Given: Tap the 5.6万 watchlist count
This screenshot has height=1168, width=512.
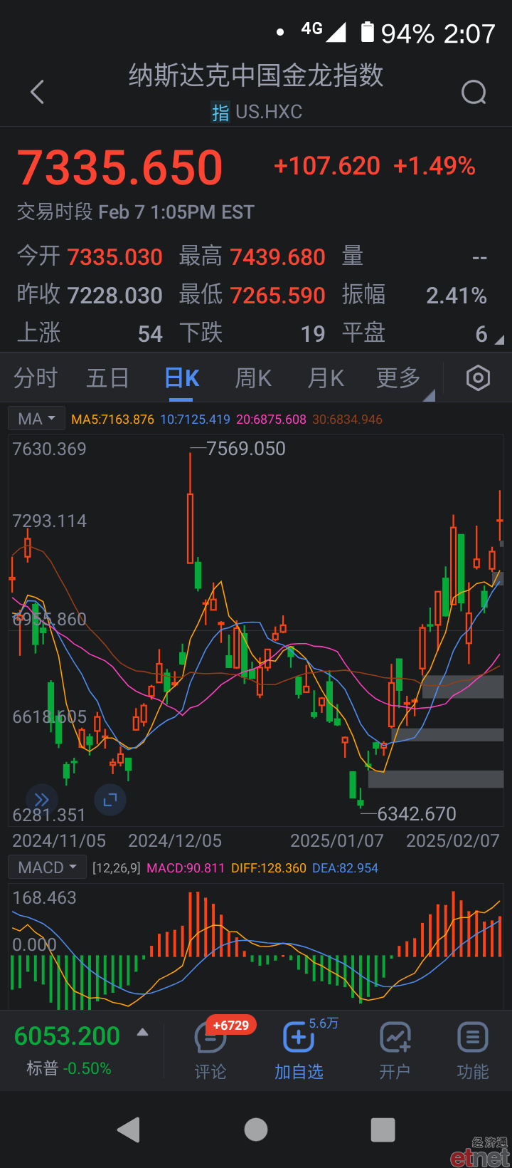Looking at the screenshot, I should [x=324, y=1023].
